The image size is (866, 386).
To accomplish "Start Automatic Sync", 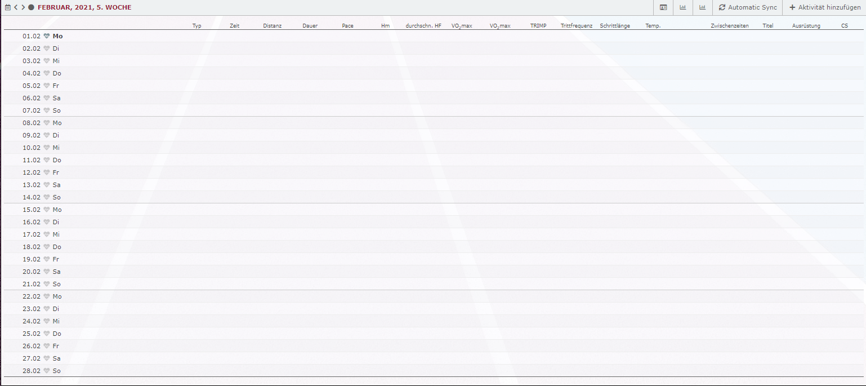I will [x=748, y=7].
